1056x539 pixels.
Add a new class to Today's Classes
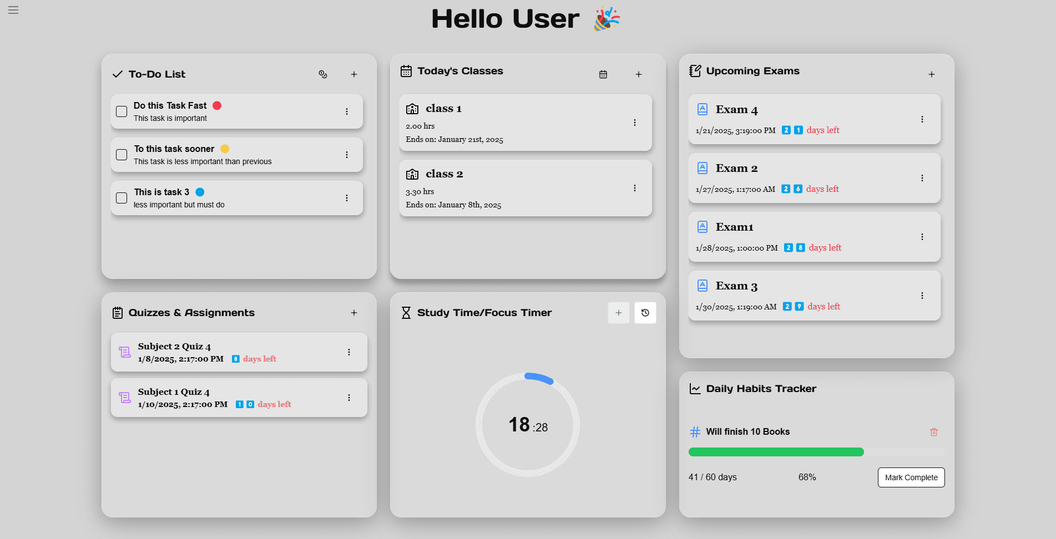tap(639, 74)
